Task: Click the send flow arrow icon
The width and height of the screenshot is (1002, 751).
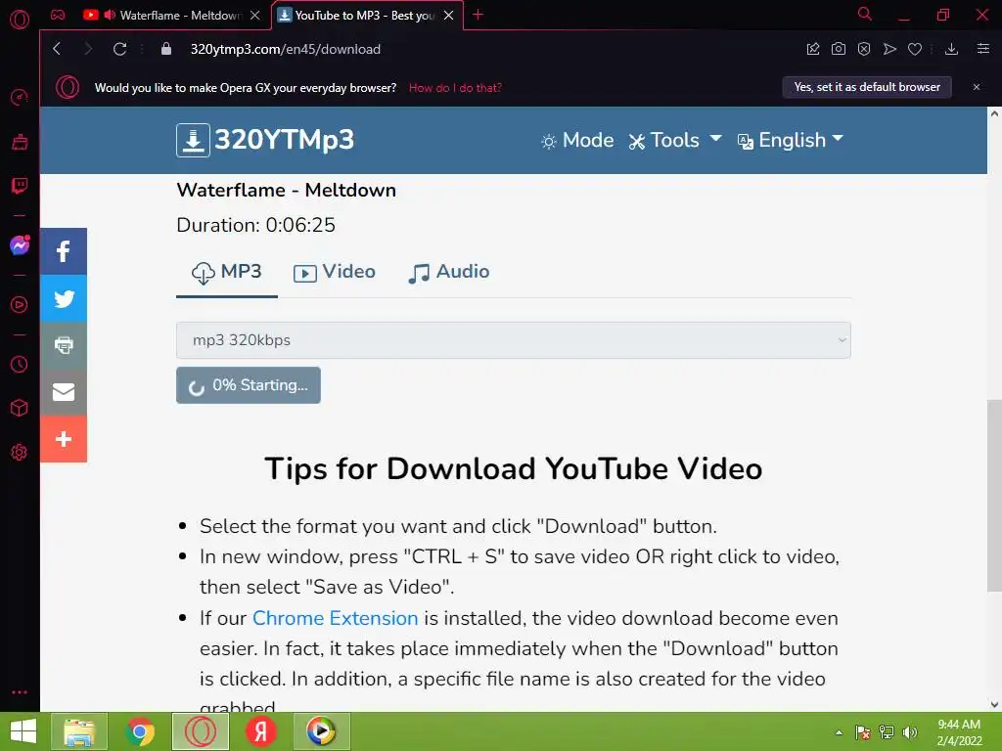Action: tap(888, 49)
